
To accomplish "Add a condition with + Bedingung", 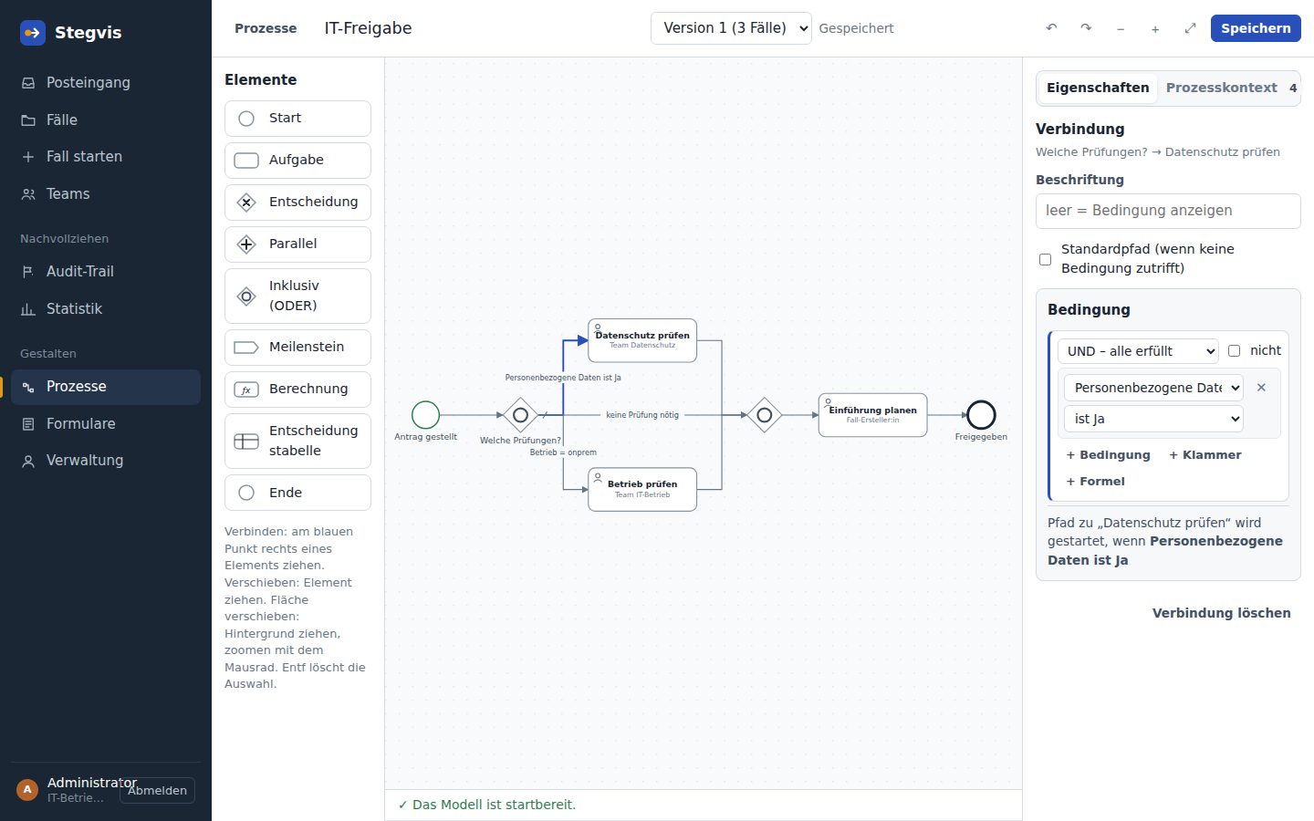I will coord(1109,455).
